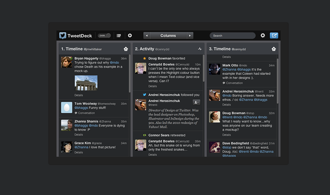Click column 3 Timeline scrollbar
Screen dimensions: 330x195
(278, 81)
